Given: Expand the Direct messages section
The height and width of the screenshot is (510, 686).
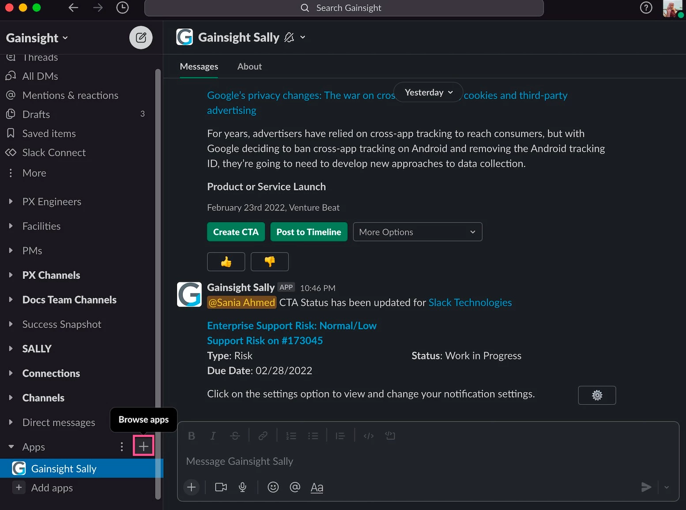Looking at the screenshot, I should (x=11, y=423).
